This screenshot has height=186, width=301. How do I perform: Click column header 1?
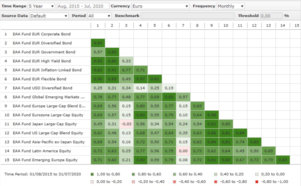(x=98, y=25)
